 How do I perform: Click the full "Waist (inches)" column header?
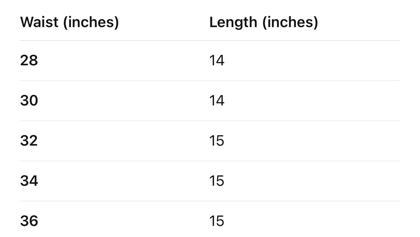coord(69,22)
